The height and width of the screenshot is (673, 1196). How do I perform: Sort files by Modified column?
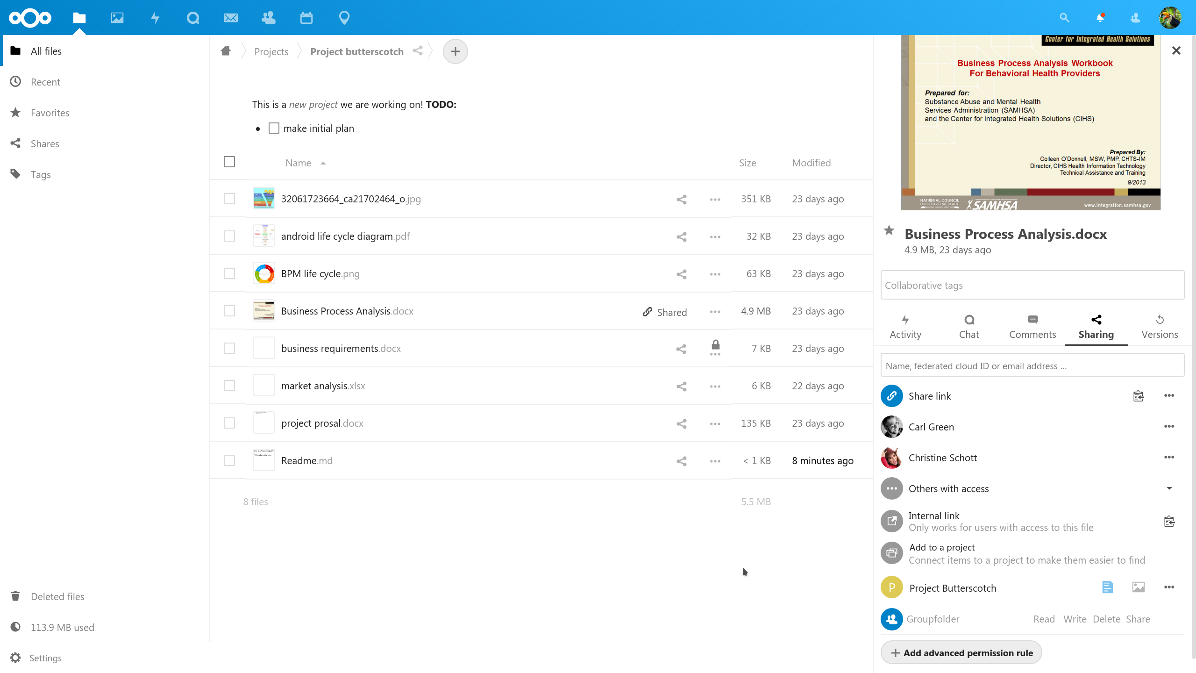(812, 163)
